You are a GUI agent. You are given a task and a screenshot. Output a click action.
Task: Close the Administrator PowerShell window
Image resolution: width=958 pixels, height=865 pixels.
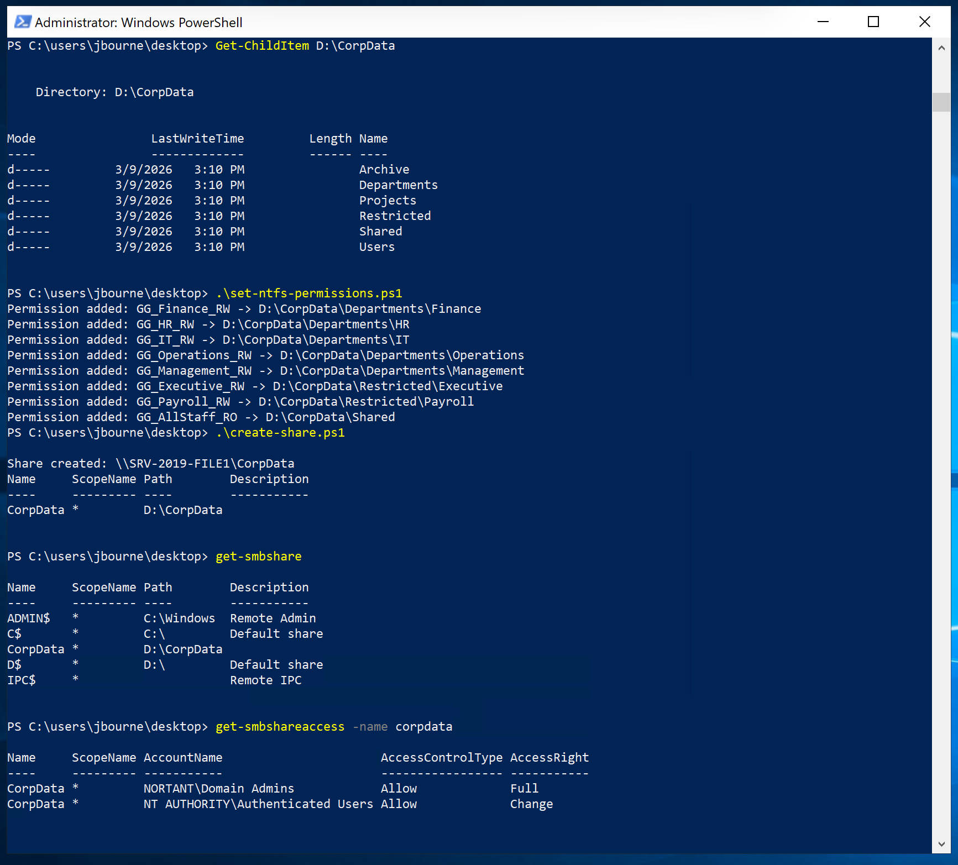[x=924, y=22]
